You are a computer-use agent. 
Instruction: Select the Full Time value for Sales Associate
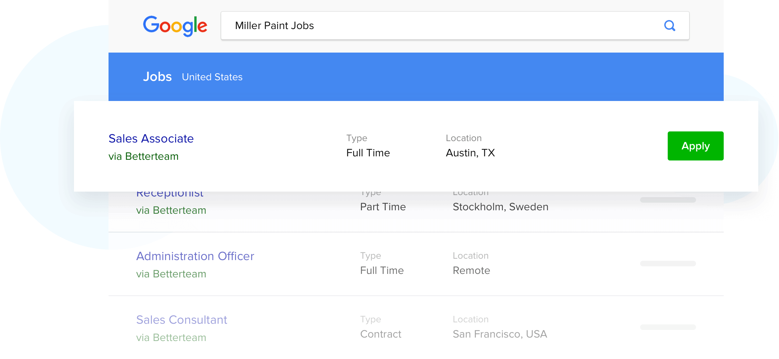point(368,153)
